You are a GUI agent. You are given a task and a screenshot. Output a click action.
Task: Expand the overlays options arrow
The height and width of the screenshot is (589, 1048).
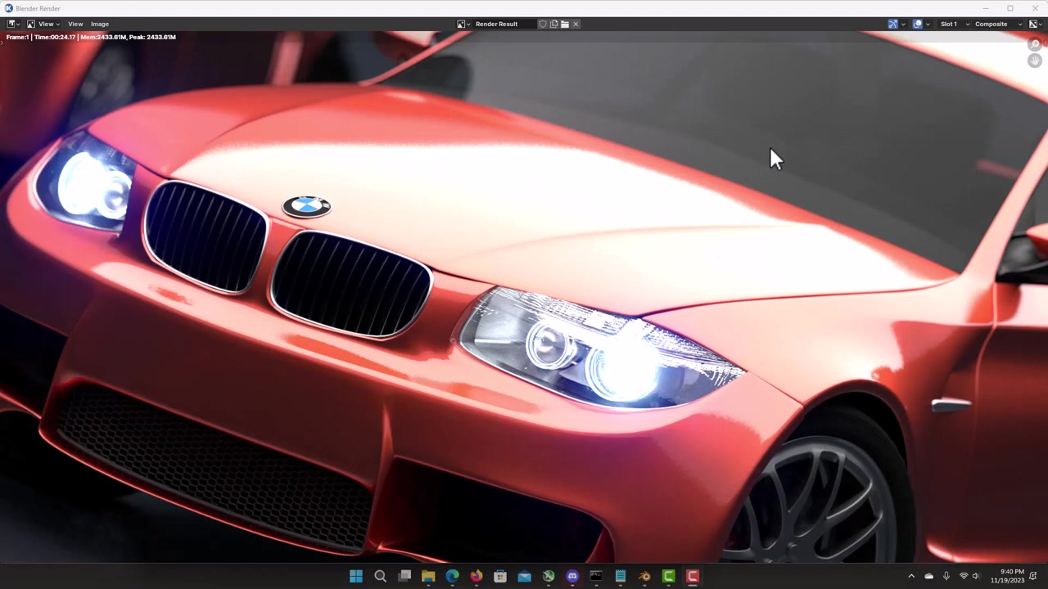click(928, 24)
